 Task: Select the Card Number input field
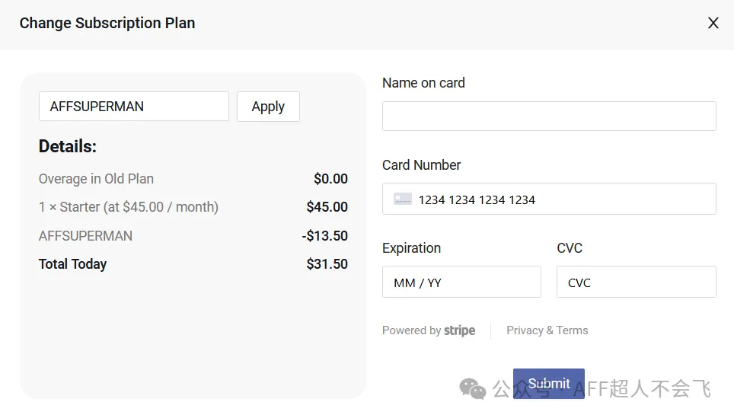[x=563, y=199]
